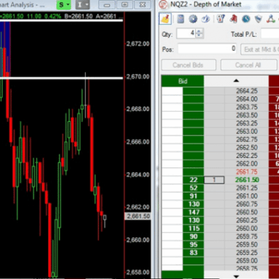Click into the Qty input field

coord(186,33)
